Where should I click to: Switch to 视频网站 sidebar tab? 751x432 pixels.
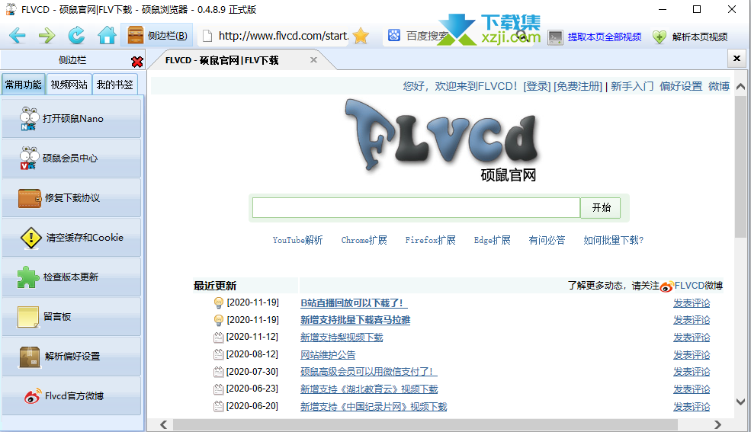pos(69,85)
